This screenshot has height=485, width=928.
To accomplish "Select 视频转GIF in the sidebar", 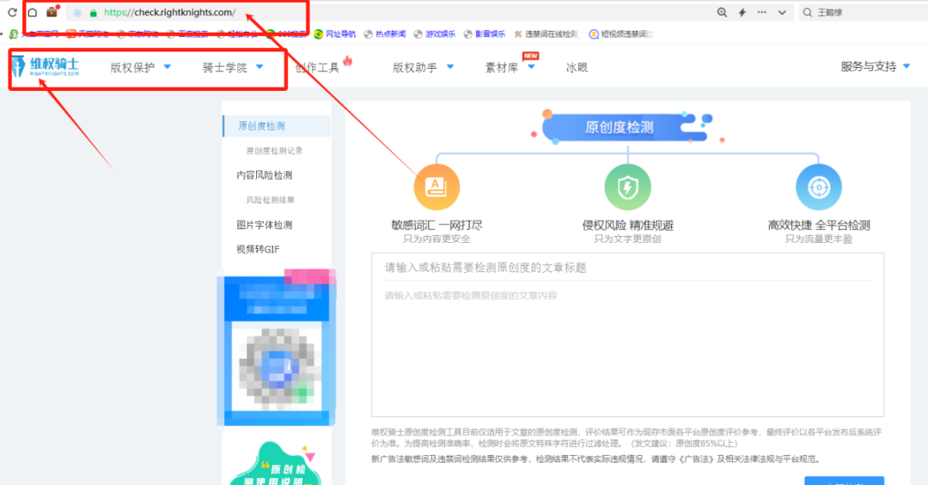I will pos(258,249).
